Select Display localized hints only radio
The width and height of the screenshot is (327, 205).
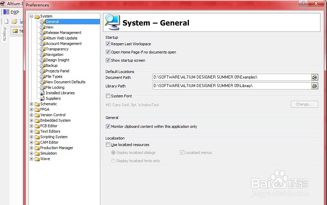coord(113,161)
